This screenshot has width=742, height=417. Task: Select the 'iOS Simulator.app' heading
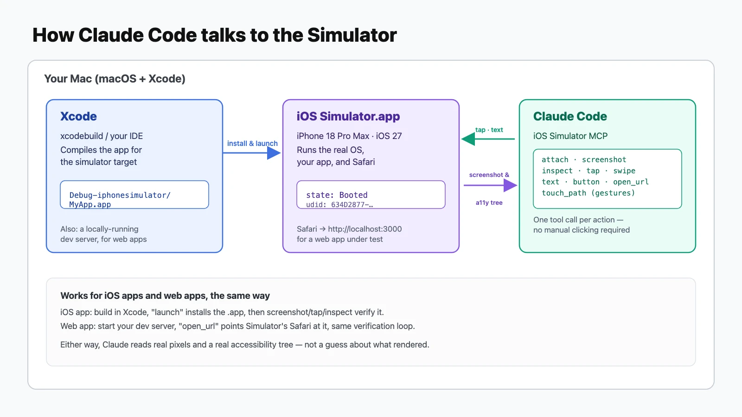[x=348, y=116]
